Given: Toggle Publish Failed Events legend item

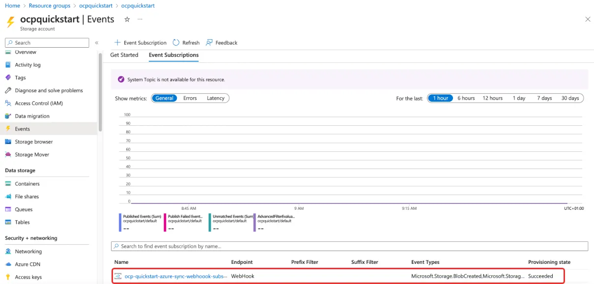Looking at the screenshot, I should (183, 222).
